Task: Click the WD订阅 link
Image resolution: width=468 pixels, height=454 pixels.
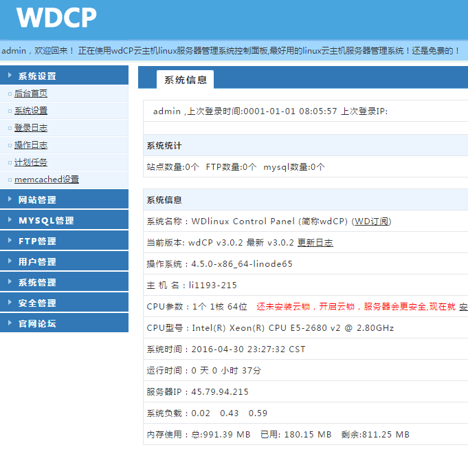Action: tap(371, 221)
